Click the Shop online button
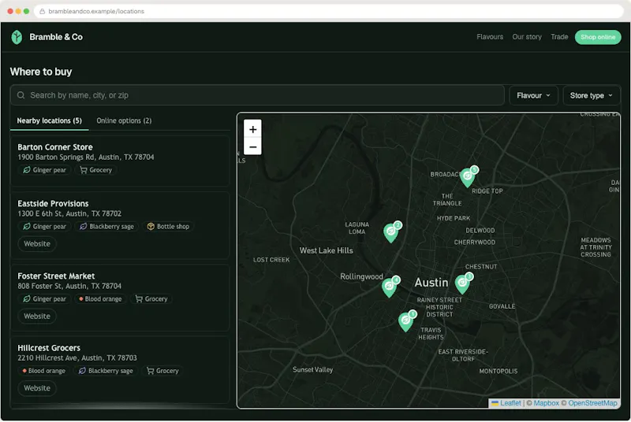The height and width of the screenshot is (422, 631). pos(598,37)
